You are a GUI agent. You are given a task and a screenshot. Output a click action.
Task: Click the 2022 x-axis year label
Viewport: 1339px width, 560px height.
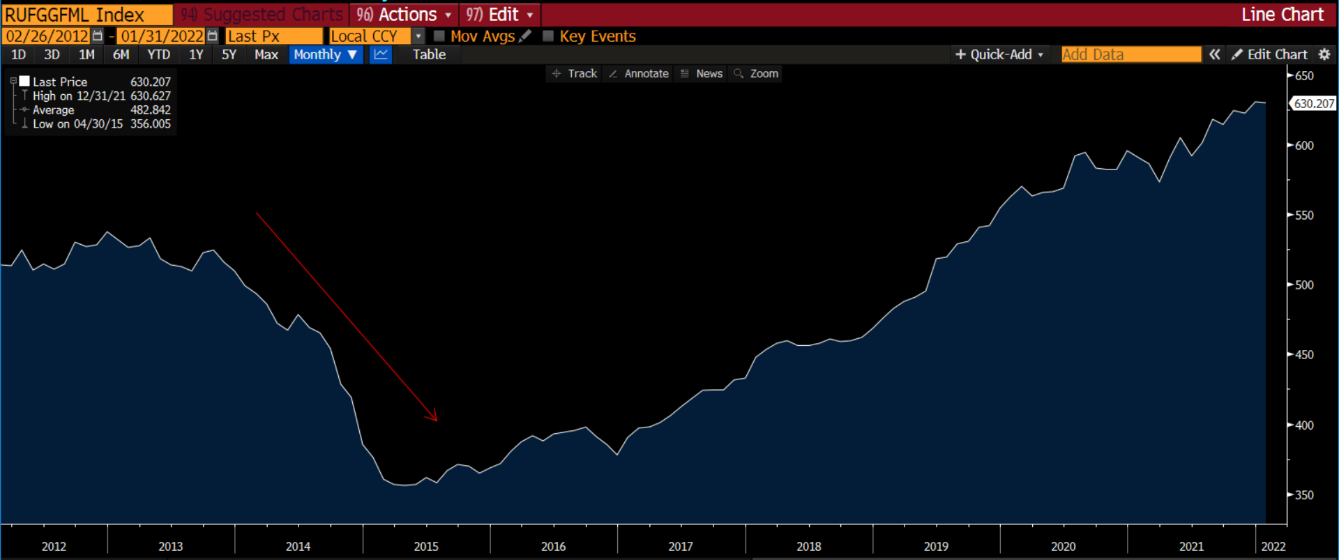pos(1273,546)
